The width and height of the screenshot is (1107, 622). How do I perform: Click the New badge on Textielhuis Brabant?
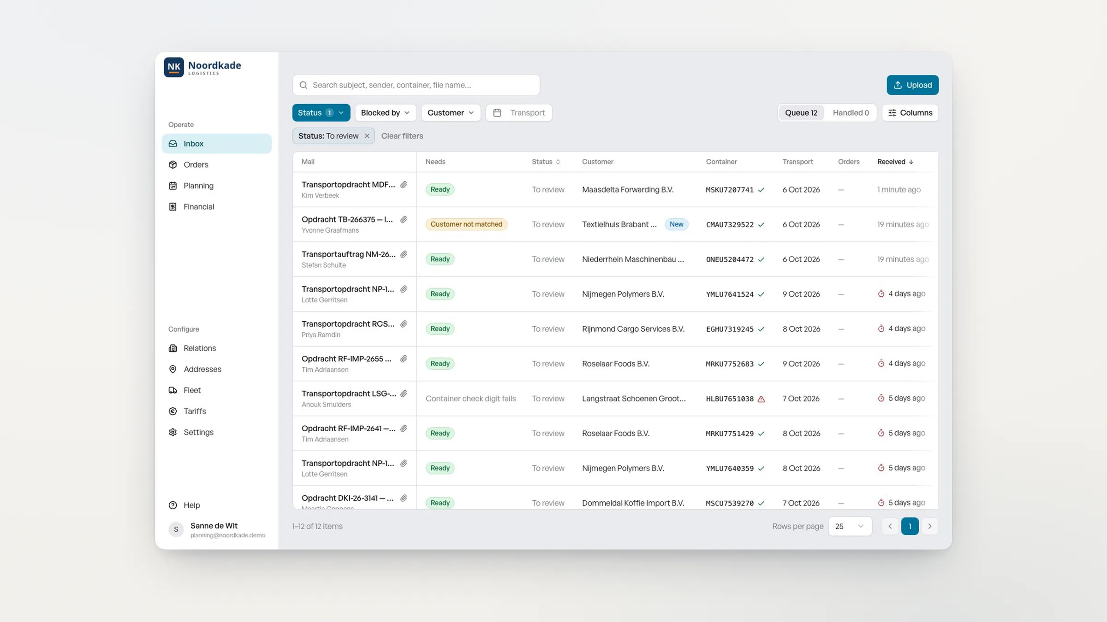[676, 224]
